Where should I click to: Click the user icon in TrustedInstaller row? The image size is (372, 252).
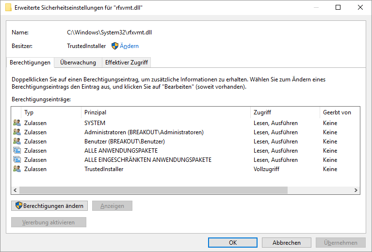tap(17, 169)
